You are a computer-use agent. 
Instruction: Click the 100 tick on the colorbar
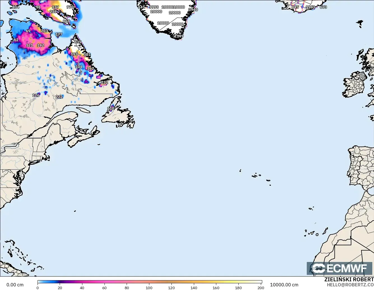click(149, 287)
